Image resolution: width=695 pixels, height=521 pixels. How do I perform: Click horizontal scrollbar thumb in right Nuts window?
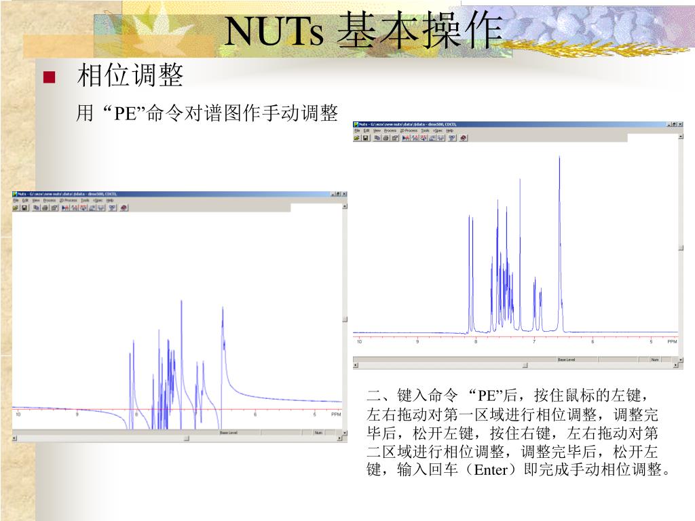pyautogui.click(x=525, y=366)
